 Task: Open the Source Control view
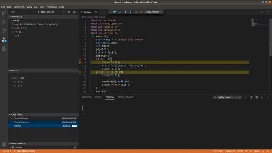coord(4,31)
